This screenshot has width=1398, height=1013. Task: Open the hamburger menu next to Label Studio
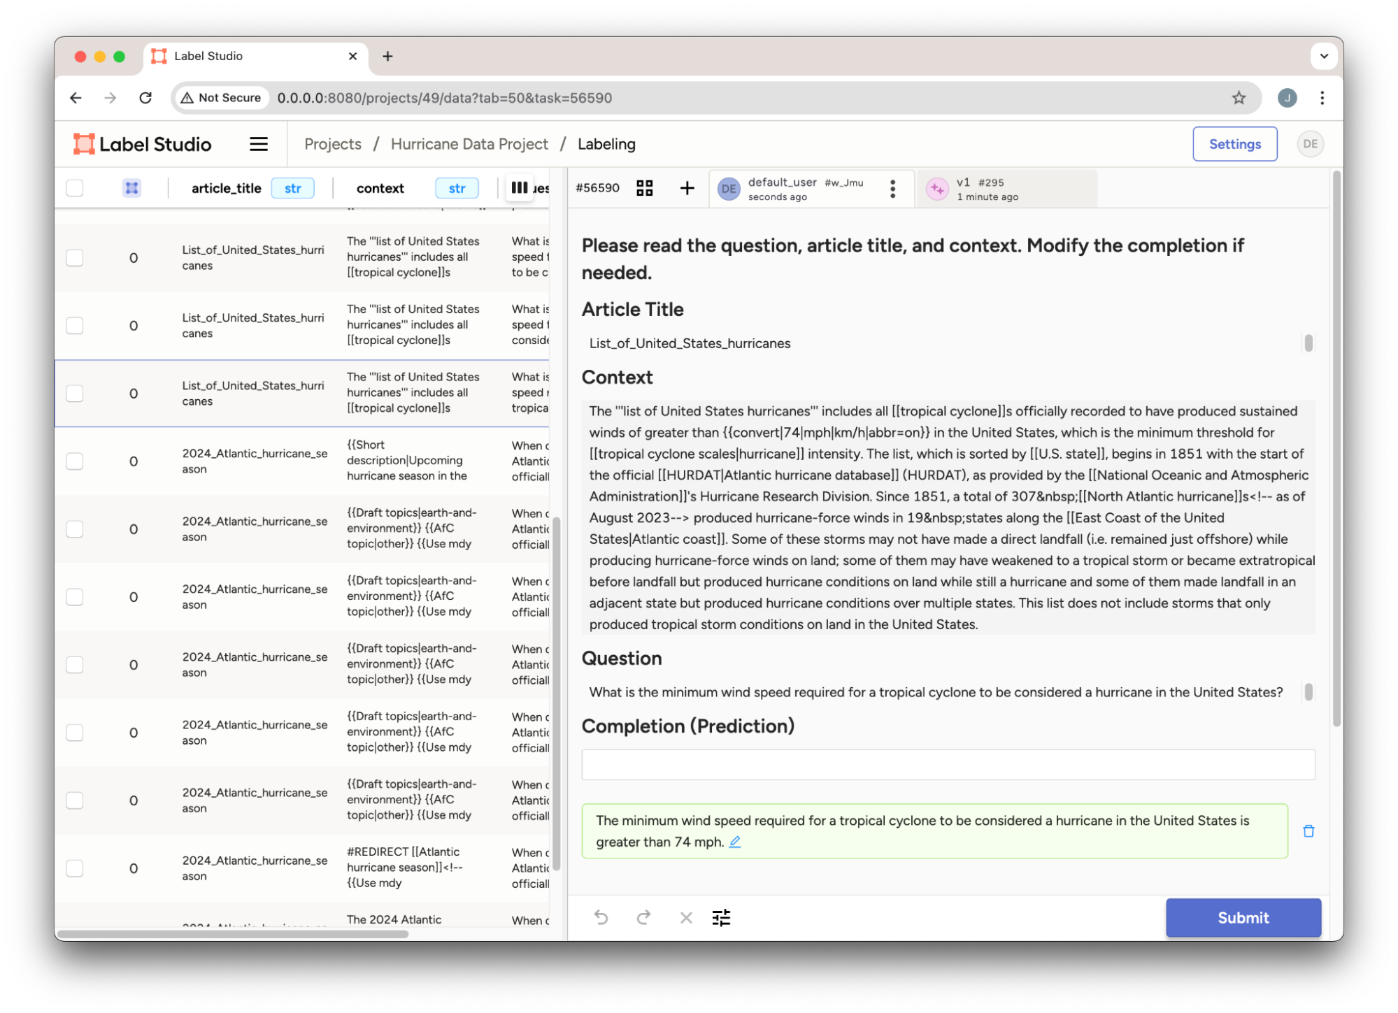(x=259, y=144)
